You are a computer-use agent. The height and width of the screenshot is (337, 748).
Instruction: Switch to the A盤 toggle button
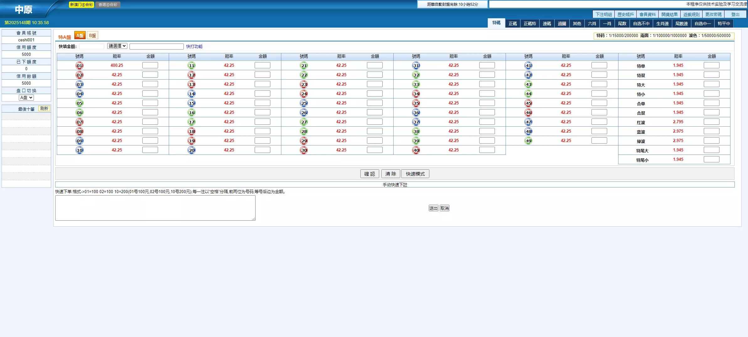[x=80, y=35]
